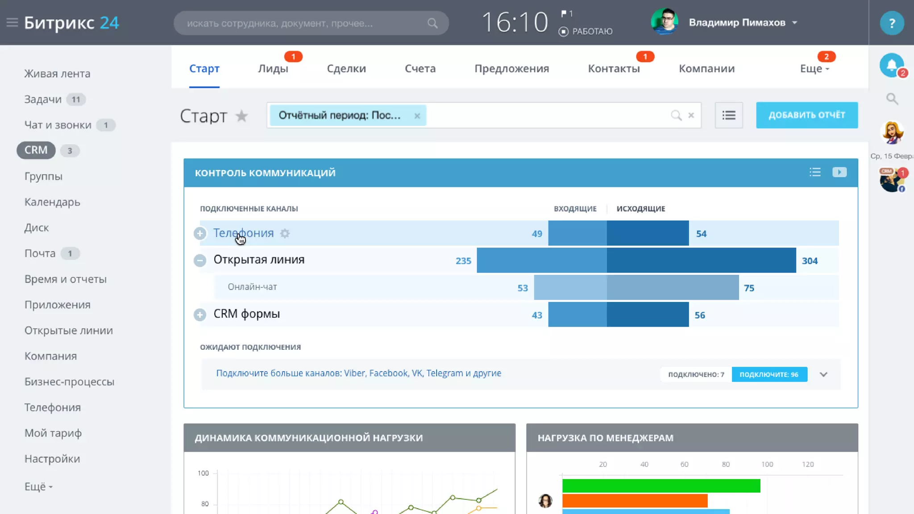Click the help question mark icon
Image resolution: width=914 pixels, height=514 pixels.
892,23
